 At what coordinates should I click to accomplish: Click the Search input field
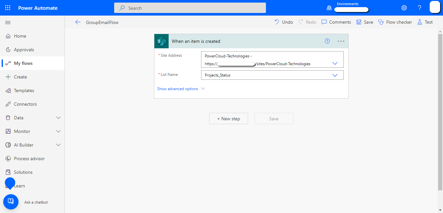190,8
